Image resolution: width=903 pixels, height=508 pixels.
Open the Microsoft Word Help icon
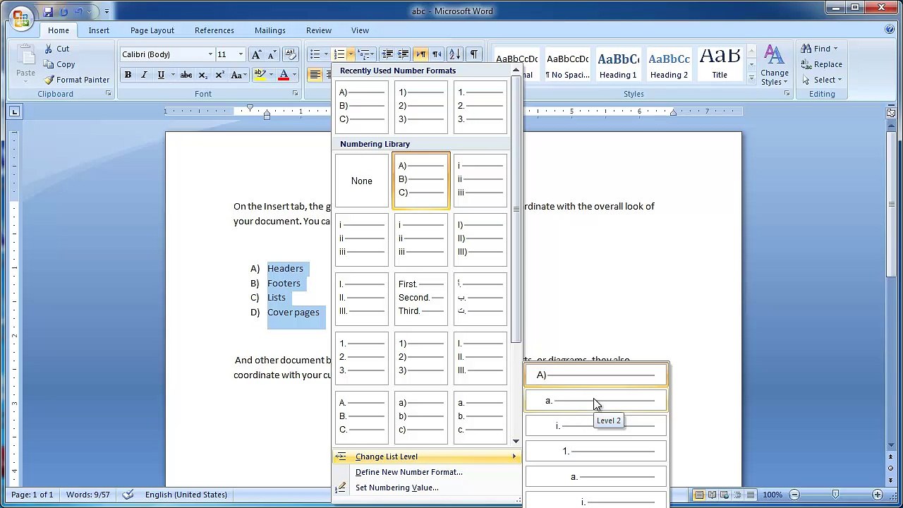click(890, 30)
